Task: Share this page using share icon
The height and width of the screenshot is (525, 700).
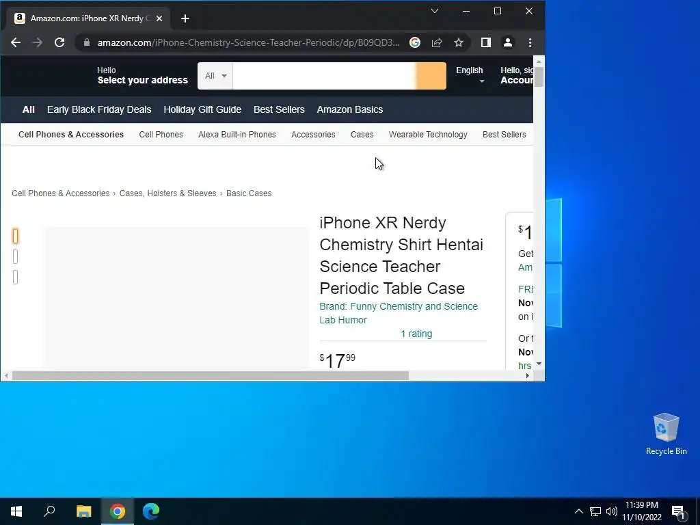Action: (x=437, y=42)
